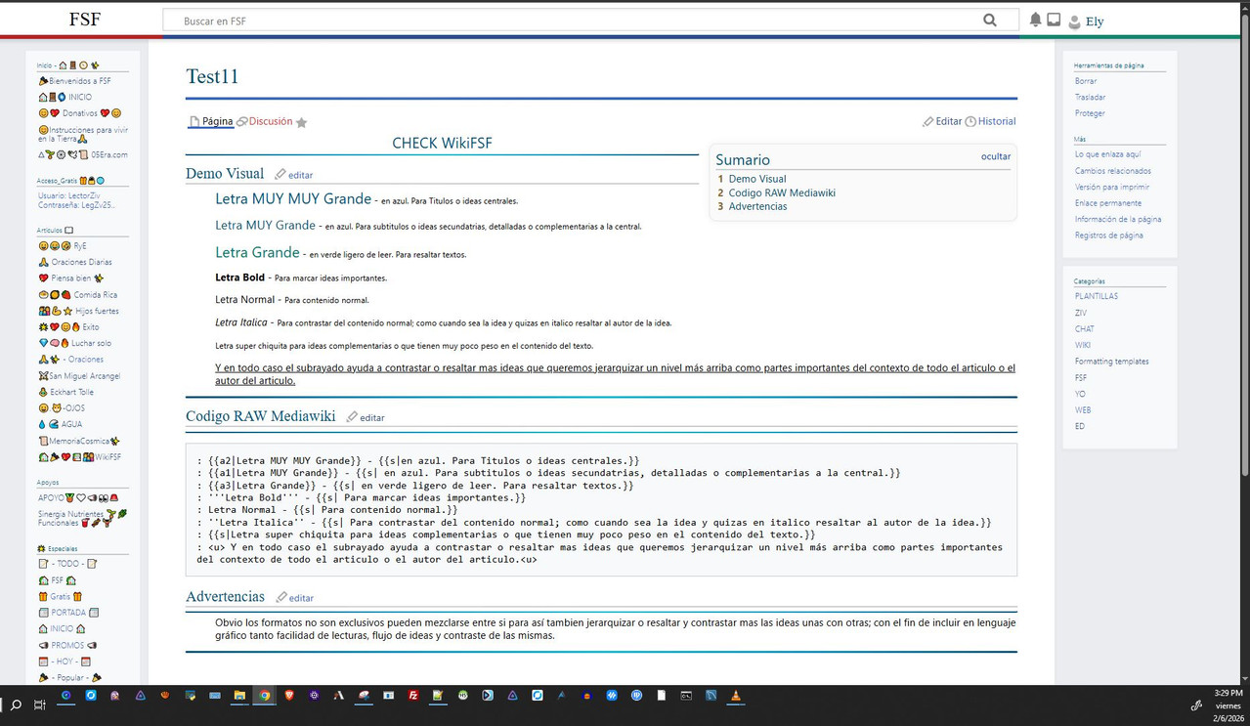This screenshot has height=726, width=1250.
Task: Click the clock icon beside Historial
Action: click(x=970, y=122)
